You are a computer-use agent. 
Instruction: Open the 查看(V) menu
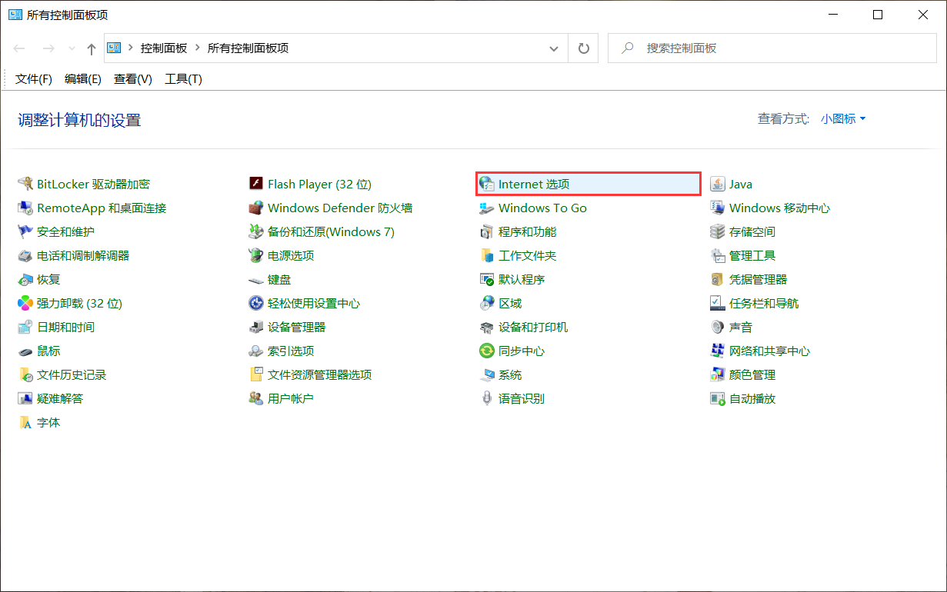coord(133,78)
